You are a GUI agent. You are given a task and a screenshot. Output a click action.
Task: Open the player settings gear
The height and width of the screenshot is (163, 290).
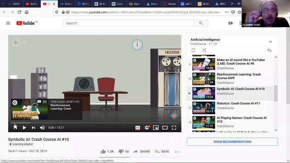point(147,128)
